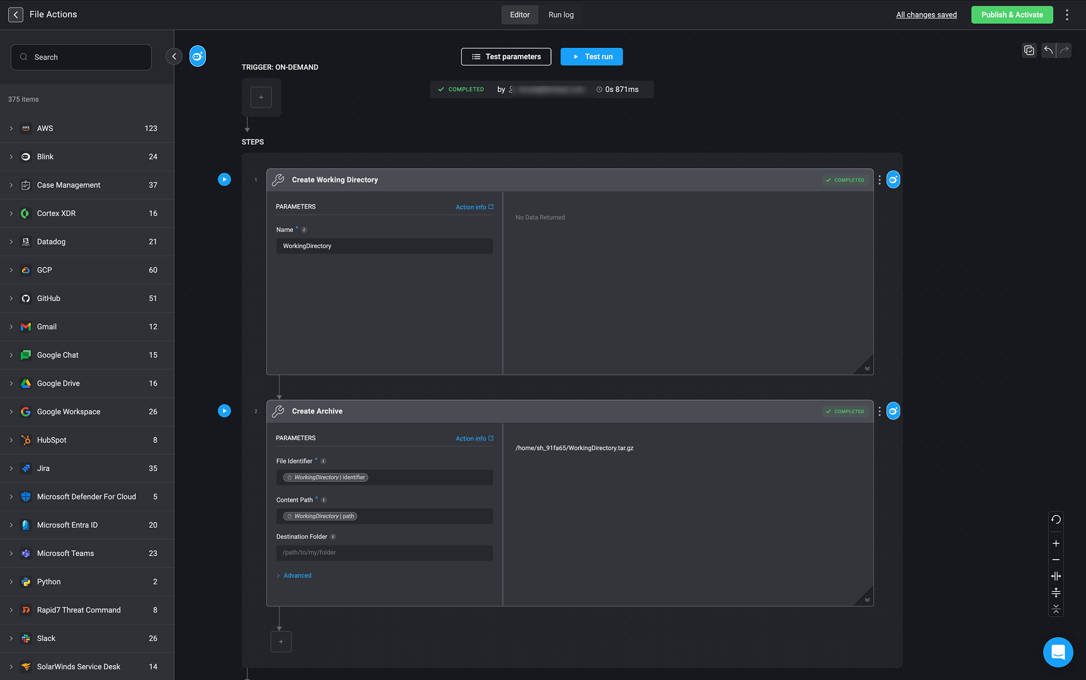Zoom in on the canvas
The image size is (1086, 680).
(x=1056, y=543)
